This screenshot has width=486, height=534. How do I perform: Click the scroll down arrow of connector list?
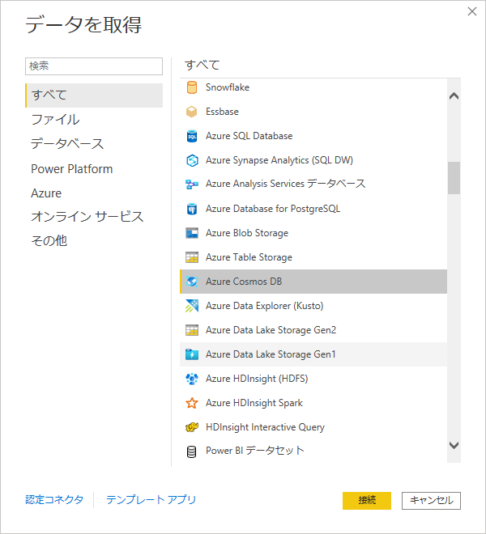click(x=454, y=445)
